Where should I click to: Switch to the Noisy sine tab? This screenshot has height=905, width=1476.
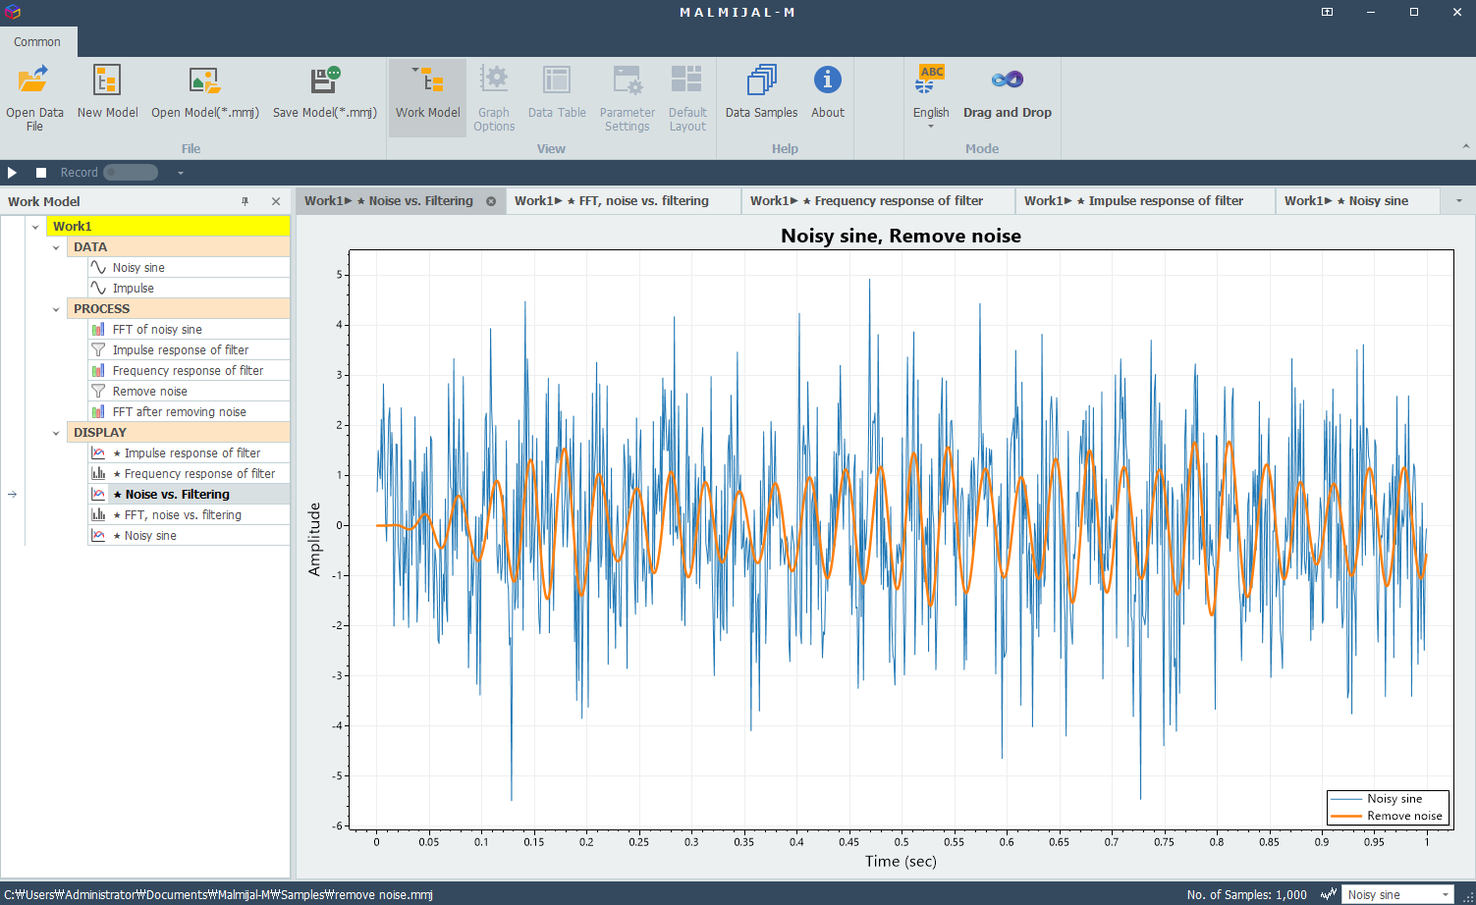pos(1357,201)
